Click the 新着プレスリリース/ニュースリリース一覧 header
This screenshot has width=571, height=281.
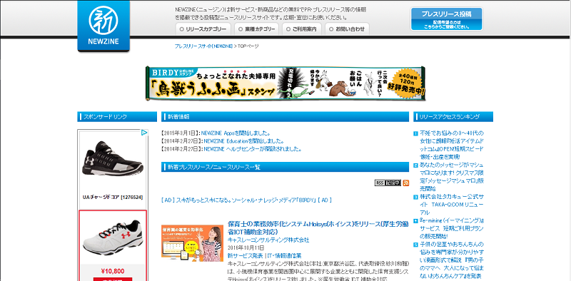coord(285,167)
